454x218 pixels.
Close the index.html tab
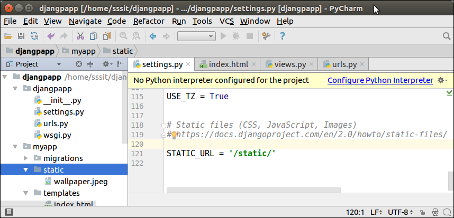tap(254, 64)
